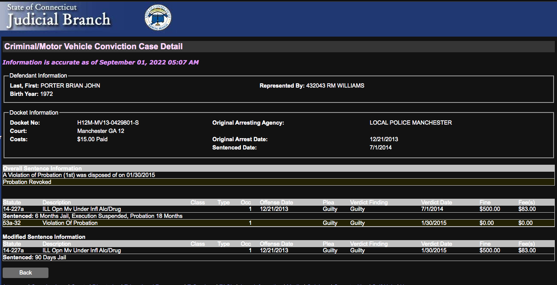This screenshot has height=285, width=557.
Task: Click the Fine column header in Modified Sentence table
Action: point(485,244)
